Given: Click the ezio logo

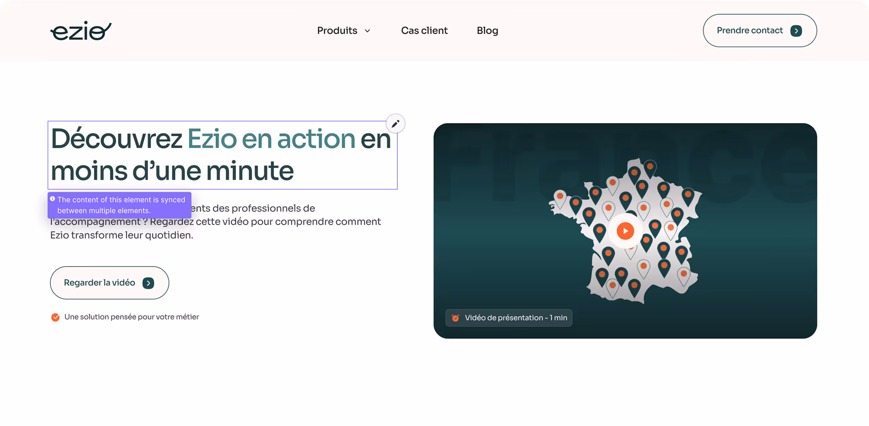Looking at the screenshot, I should 81,31.
